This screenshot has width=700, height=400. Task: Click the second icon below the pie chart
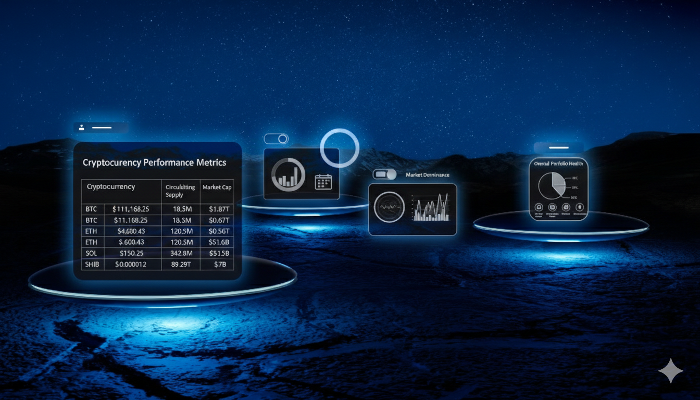pyautogui.click(x=552, y=207)
